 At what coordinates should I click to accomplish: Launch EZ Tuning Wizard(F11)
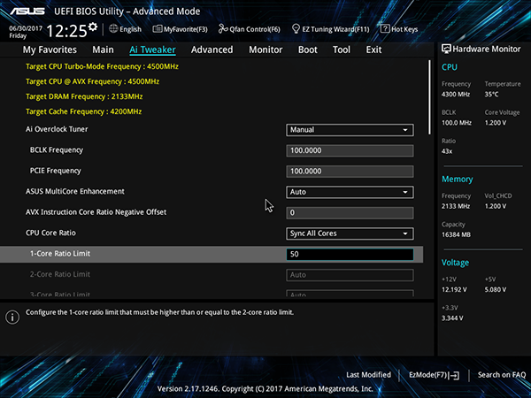[x=330, y=29]
